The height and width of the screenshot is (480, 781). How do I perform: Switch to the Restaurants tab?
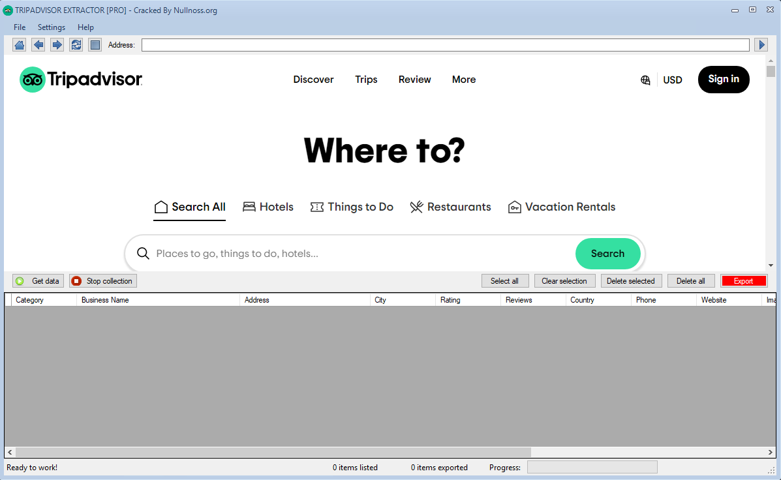[x=450, y=207]
